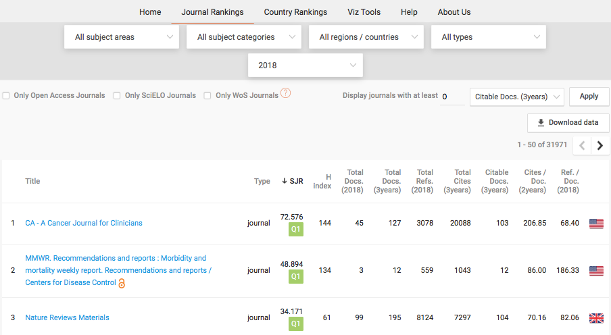Click the Q1 badge for CA journal
This screenshot has height=335, width=611.
[x=295, y=230]
